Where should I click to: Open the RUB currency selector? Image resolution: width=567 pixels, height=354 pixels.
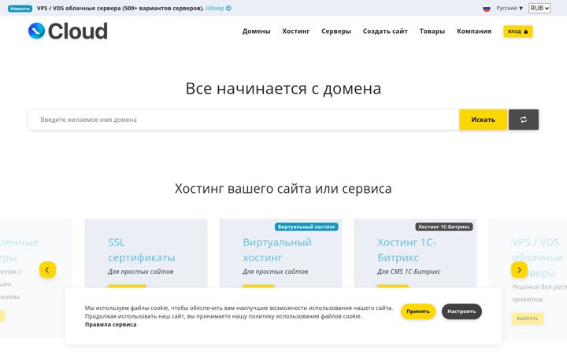pos(539,8)
